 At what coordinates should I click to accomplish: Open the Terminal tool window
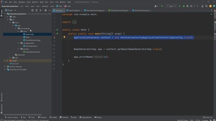point(64,117)
